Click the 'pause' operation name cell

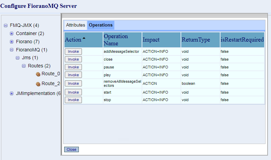123,67
